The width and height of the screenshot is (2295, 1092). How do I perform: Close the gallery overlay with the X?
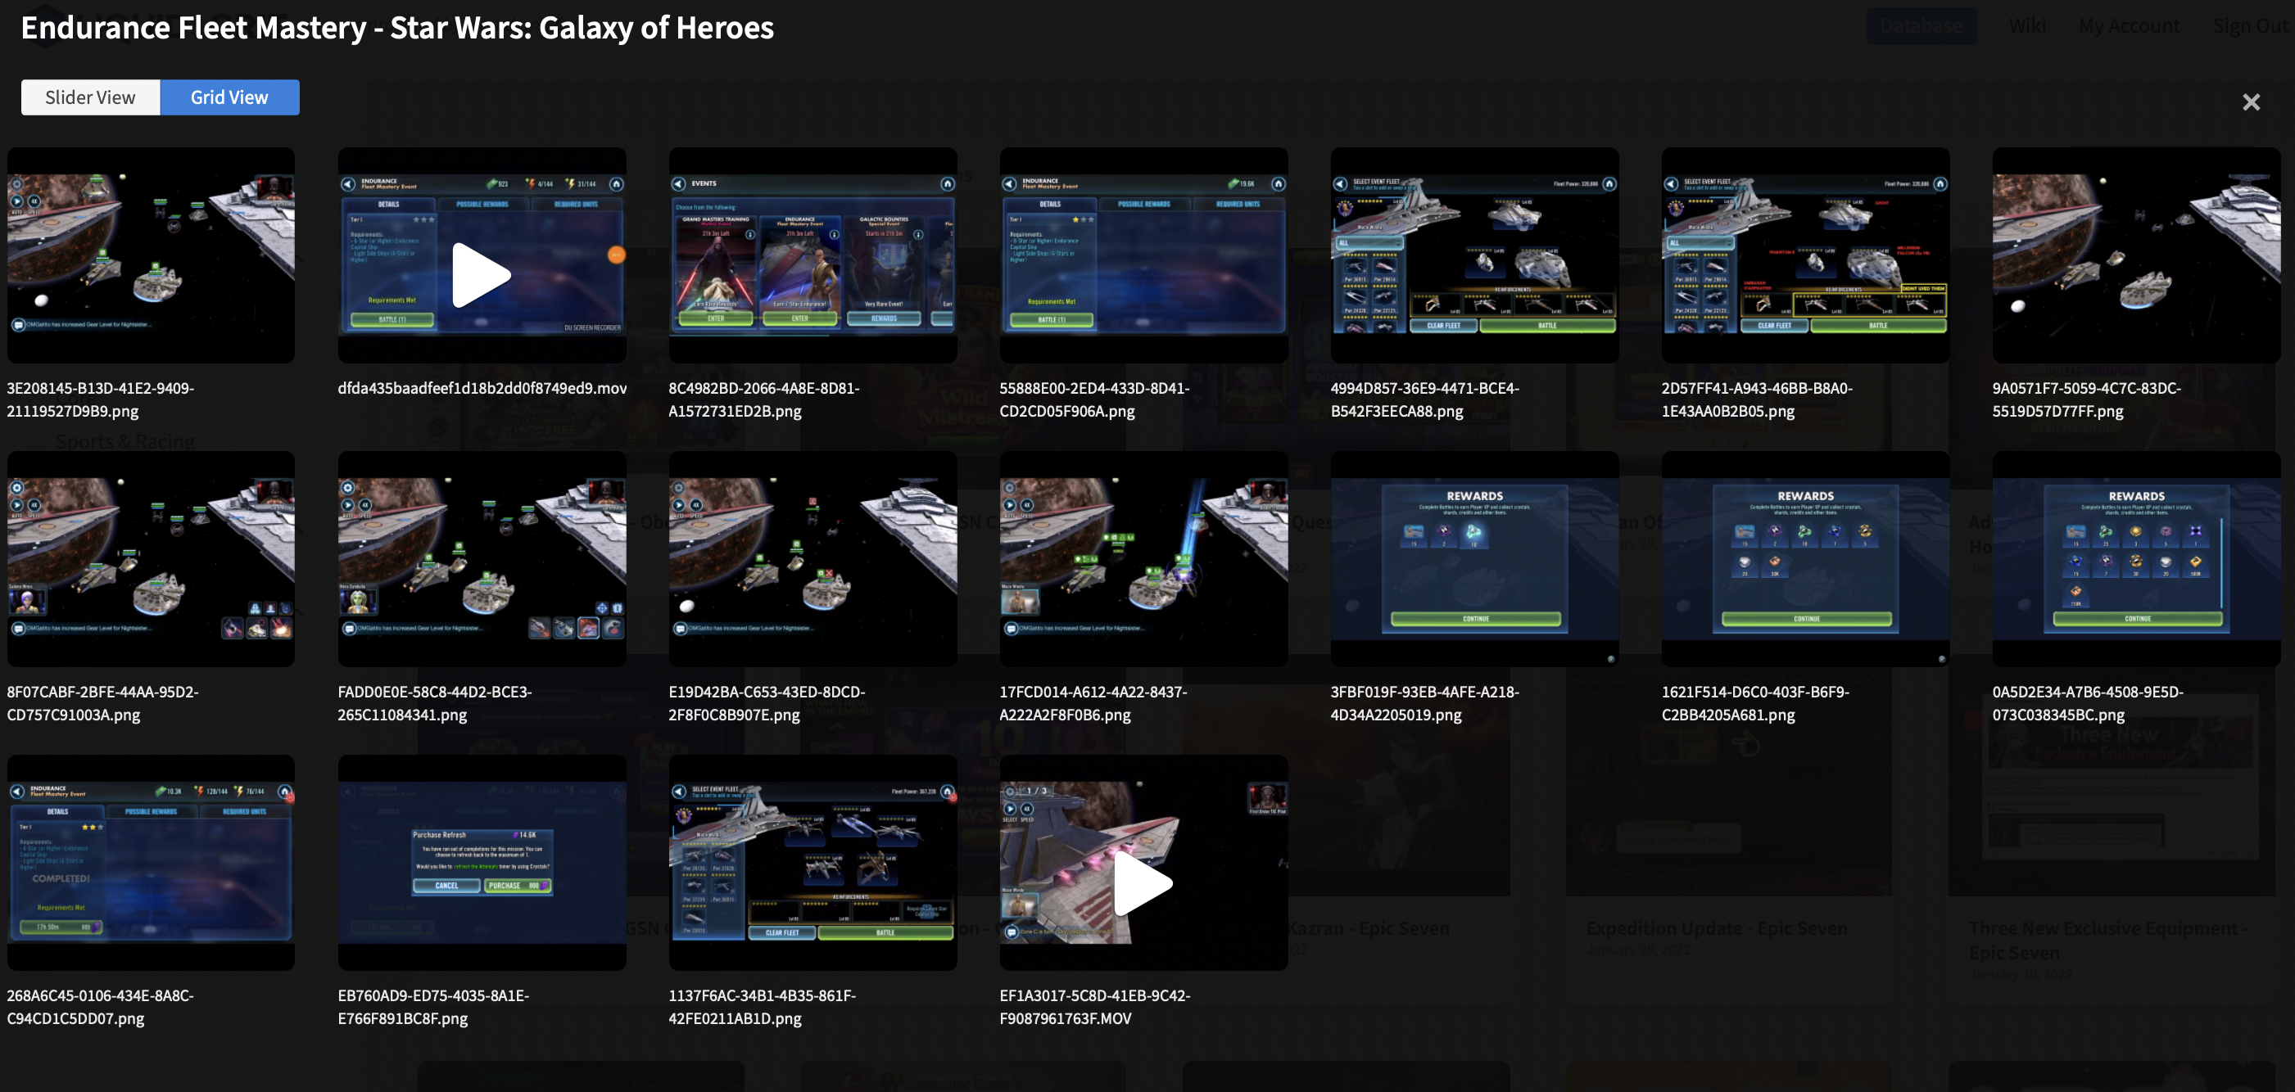tap(2251, 102)
